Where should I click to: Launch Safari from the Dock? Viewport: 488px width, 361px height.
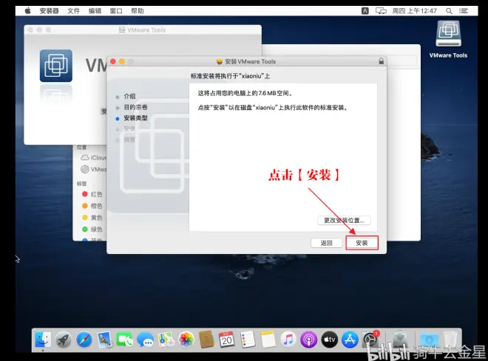pyautogui.click(x=84, y=340)
